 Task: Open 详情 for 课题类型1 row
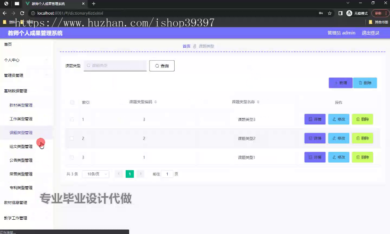click(315, 157)
